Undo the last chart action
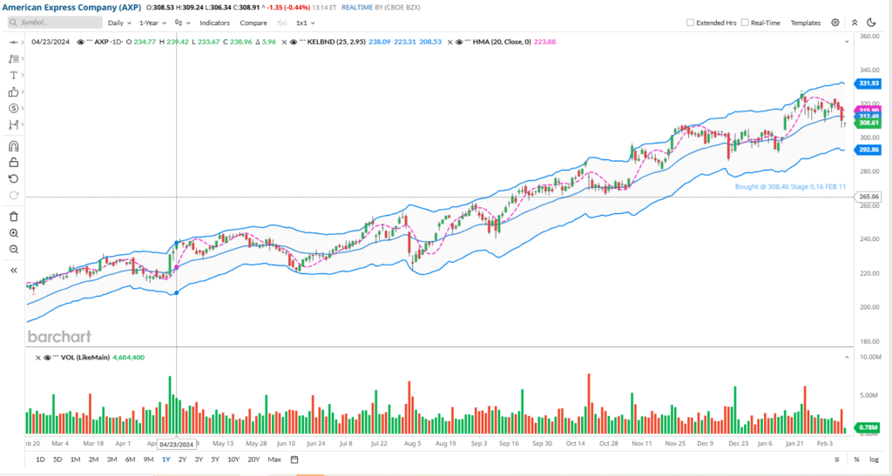Image resolution: width=892 pixels, height=476 pixels. point(14,178)
